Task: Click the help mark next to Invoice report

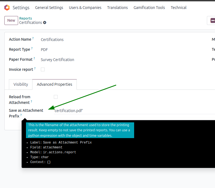Action: pos(35,68)
